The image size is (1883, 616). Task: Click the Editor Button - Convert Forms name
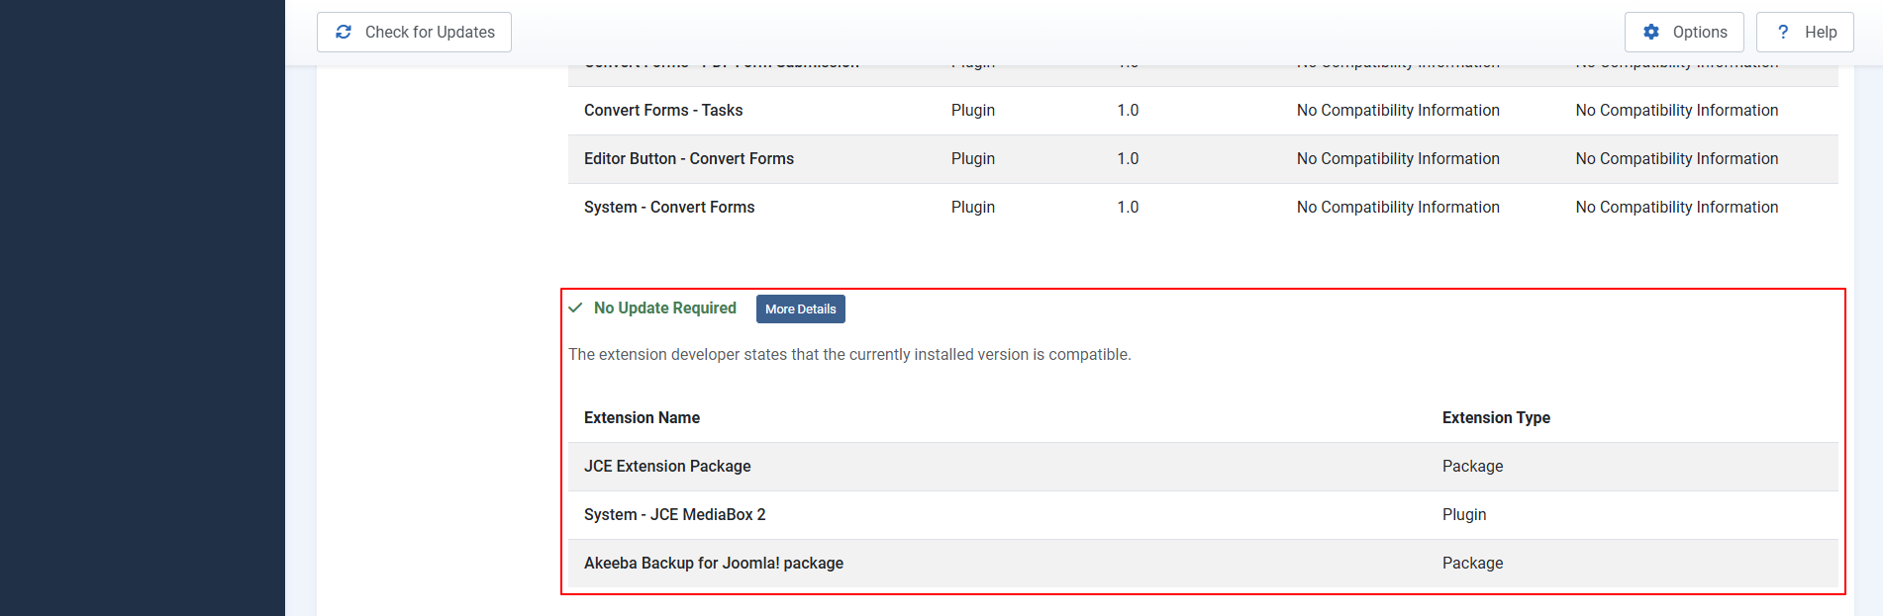pyautogui.click(x=688, y=159)
